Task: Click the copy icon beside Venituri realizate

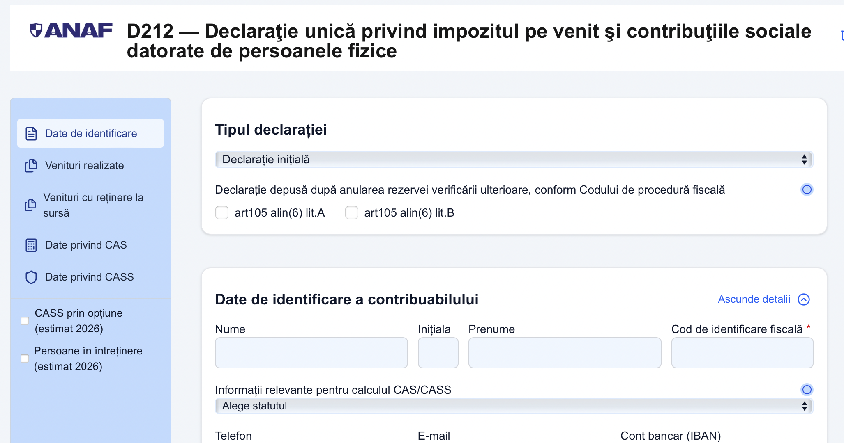Action: click(31, 165)
